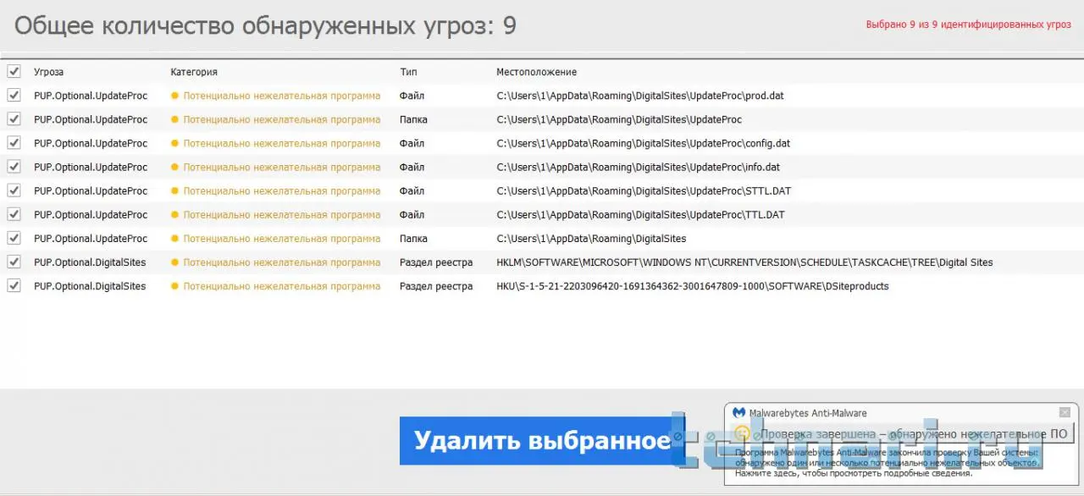
Task: Click Потенциально нежелательная программа in STTL.DAT row
Action: click(282, 190)
